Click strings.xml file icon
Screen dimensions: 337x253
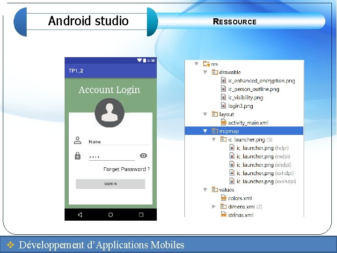(224, 215)
